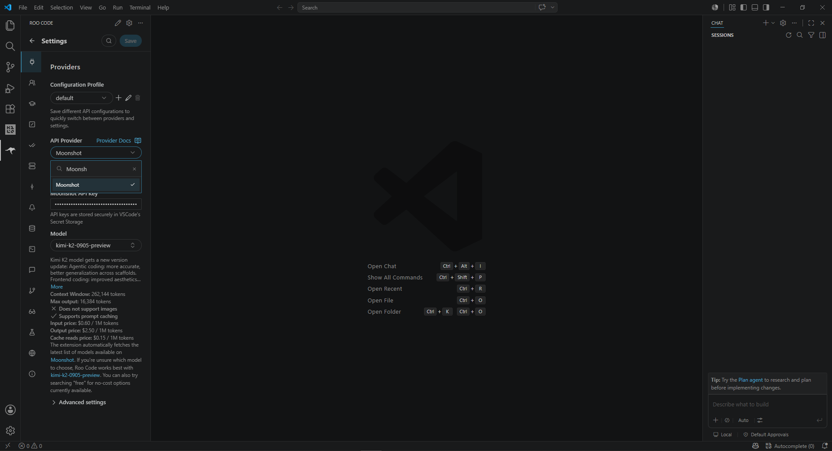Screen dimensions: 832x451
Task: Toggle the Sessions side-by-side view
Action: pos(822,35)
